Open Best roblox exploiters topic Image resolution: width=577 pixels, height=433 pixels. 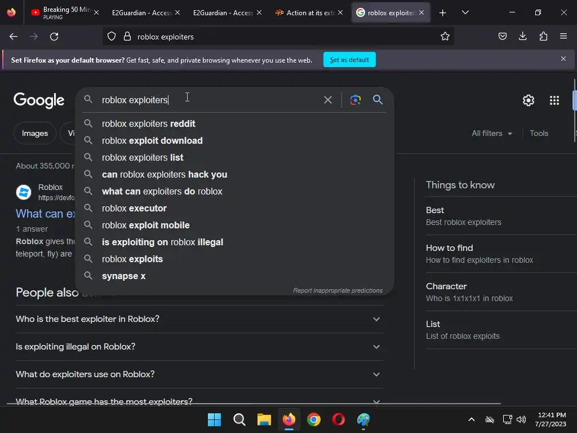point(501,216)
